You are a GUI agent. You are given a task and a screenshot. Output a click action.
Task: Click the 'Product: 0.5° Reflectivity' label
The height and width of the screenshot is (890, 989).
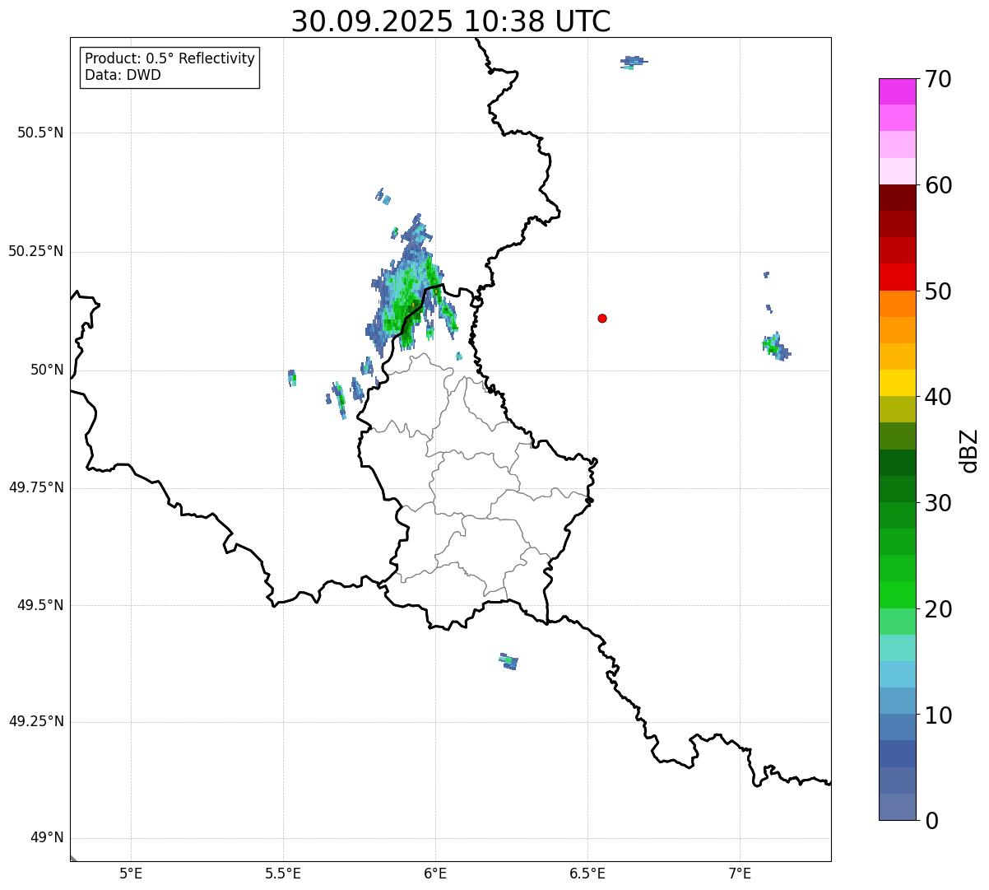169,58
